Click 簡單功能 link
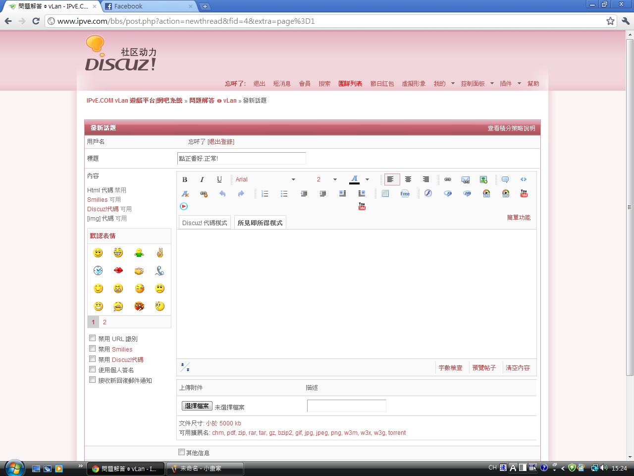 [519, 217]
